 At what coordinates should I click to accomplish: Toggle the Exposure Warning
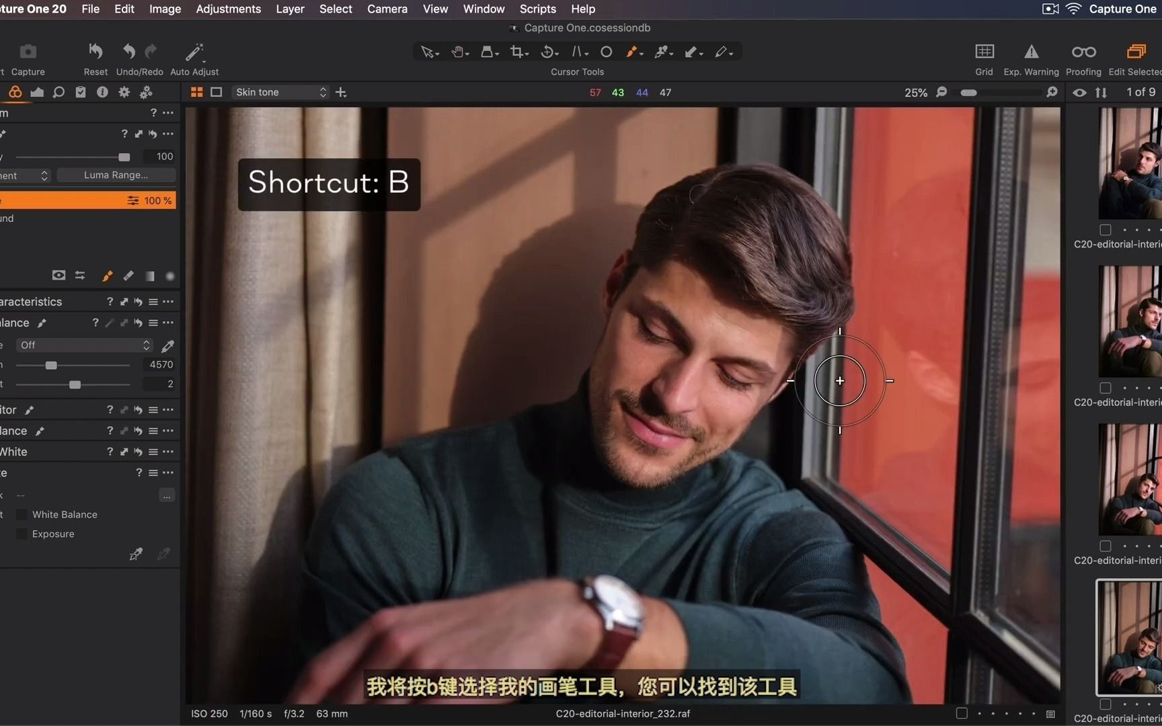[1032, 58]
